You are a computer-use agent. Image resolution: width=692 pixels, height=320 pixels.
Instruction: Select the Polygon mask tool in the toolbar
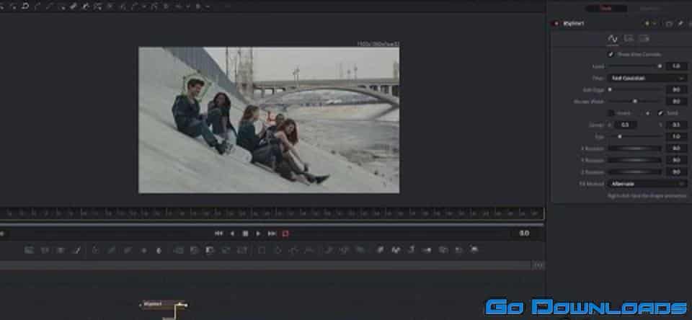click(x=293, y=250)
